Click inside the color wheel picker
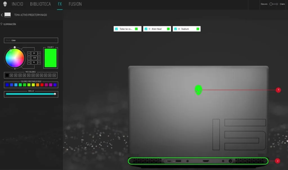288x170 pixels. 15,58
